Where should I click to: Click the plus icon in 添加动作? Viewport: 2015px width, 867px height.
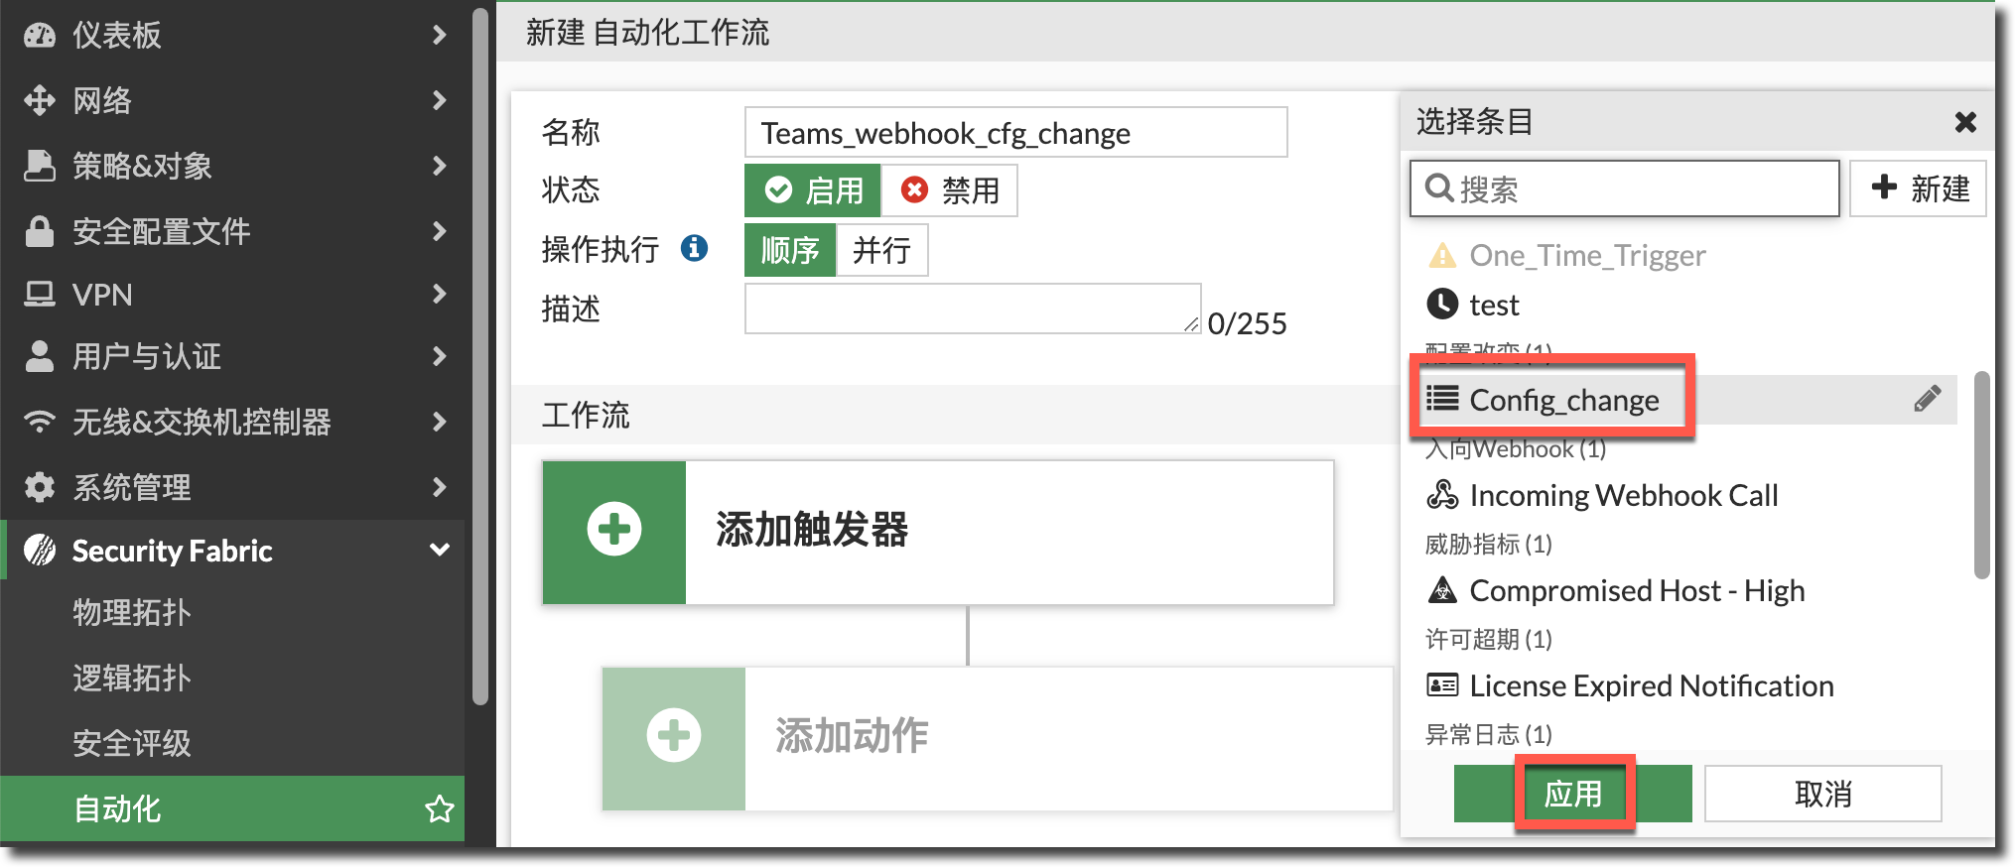(673, 737)
